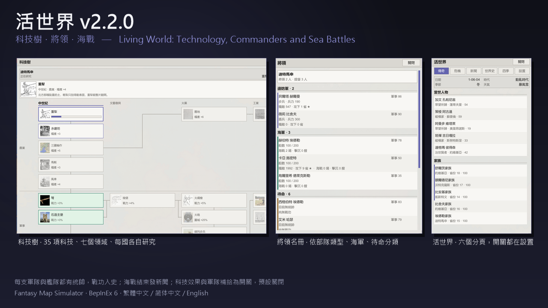Open the 世界史 tab
548x308 pixels.
click(x=489, y=71)
